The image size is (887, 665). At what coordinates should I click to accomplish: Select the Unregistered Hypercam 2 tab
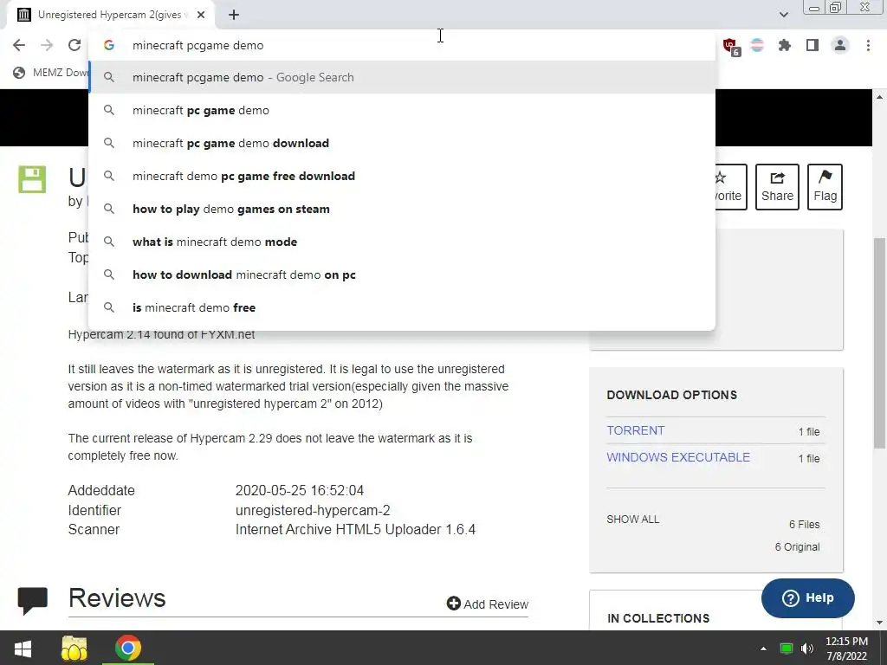click(110, 16)
